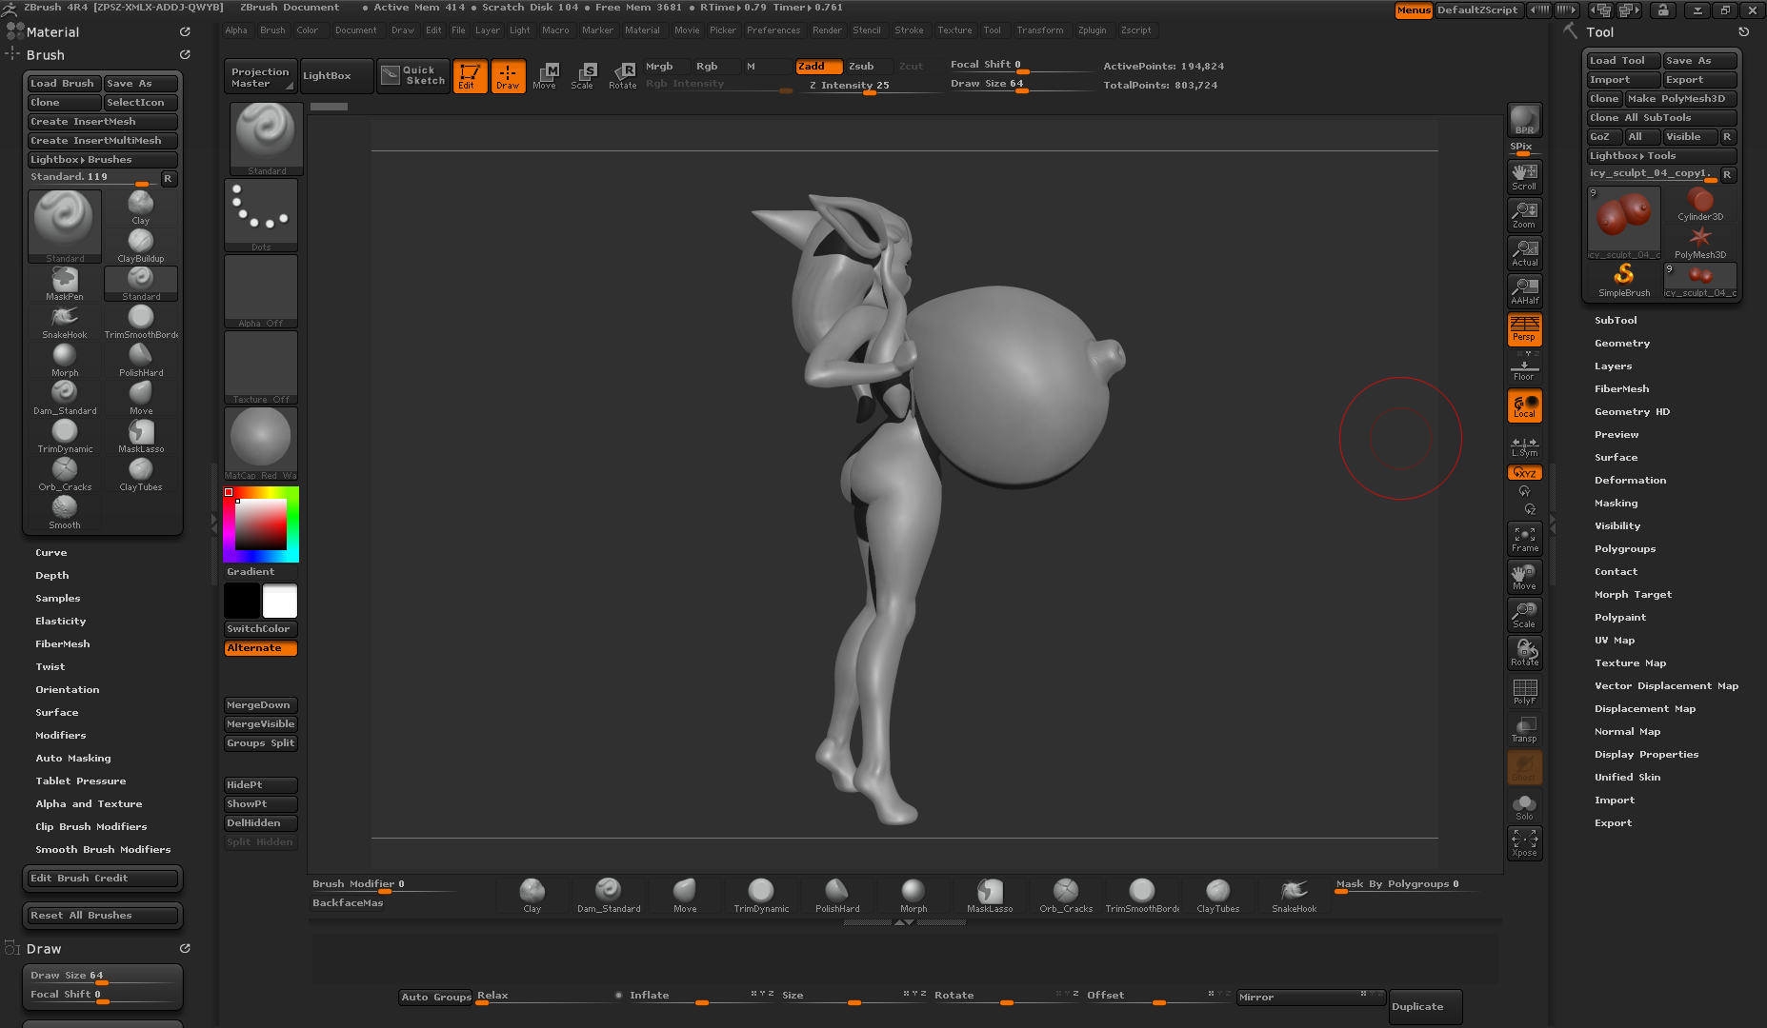Set canvas to Actual size
Screen dimensions: 1767x1028
coord(1525,253)
